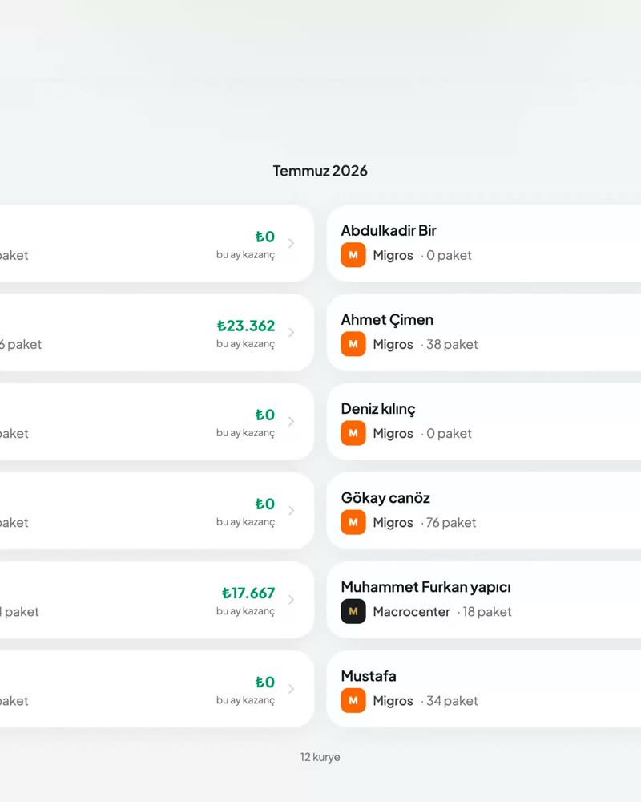This screenshot has width=641, height=802.
Task: Click the ₺17.667 earnings amount
Action: click(248, 593)
